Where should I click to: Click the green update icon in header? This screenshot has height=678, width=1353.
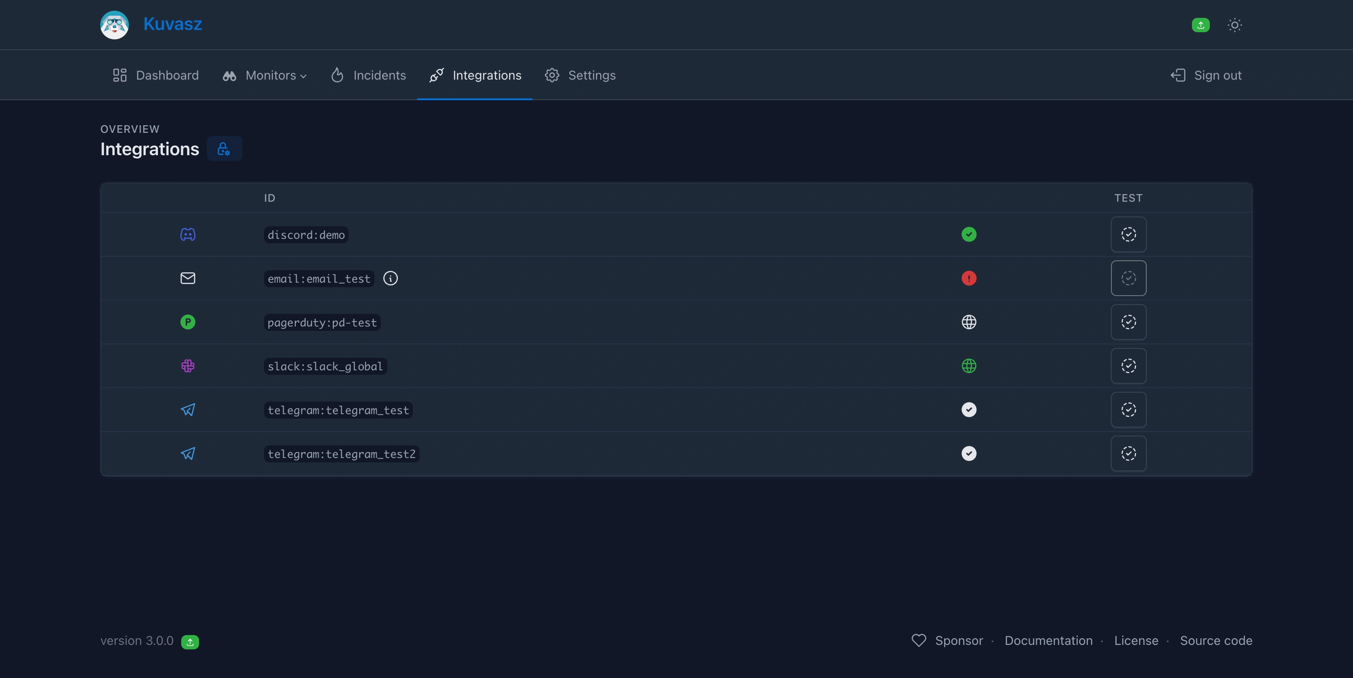1200,25
